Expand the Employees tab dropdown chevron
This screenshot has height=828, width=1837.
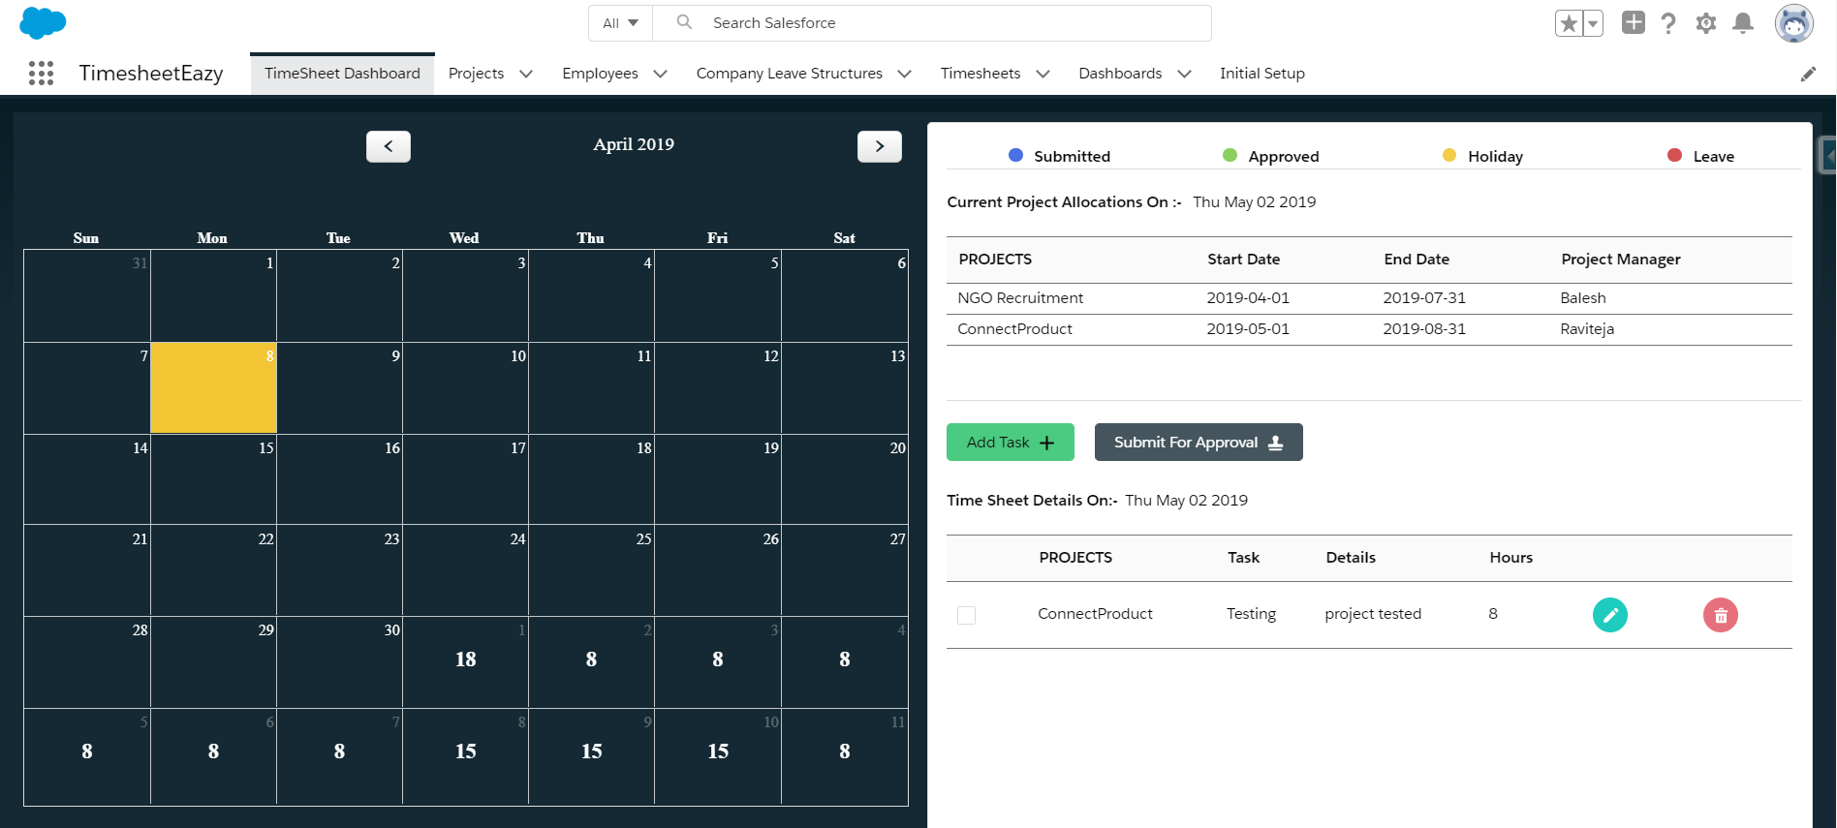(x=660, y=74)
